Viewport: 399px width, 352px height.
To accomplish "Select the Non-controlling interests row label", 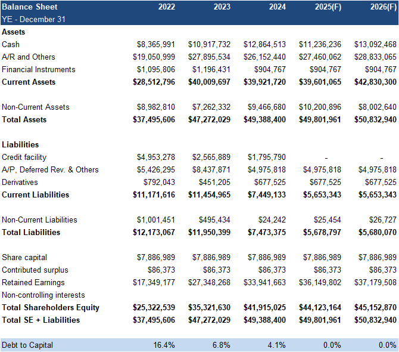I will click(43, 295).
